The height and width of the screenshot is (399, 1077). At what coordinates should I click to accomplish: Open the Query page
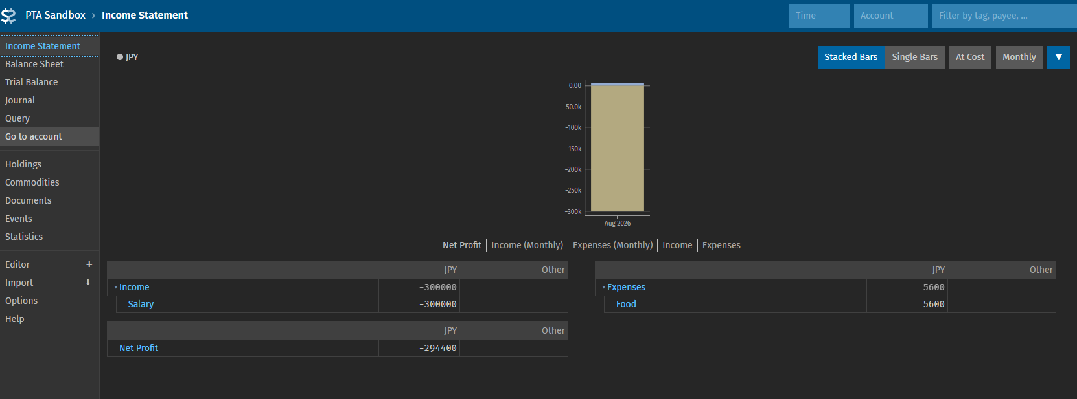pyautogui.click(x=49, y=118)
